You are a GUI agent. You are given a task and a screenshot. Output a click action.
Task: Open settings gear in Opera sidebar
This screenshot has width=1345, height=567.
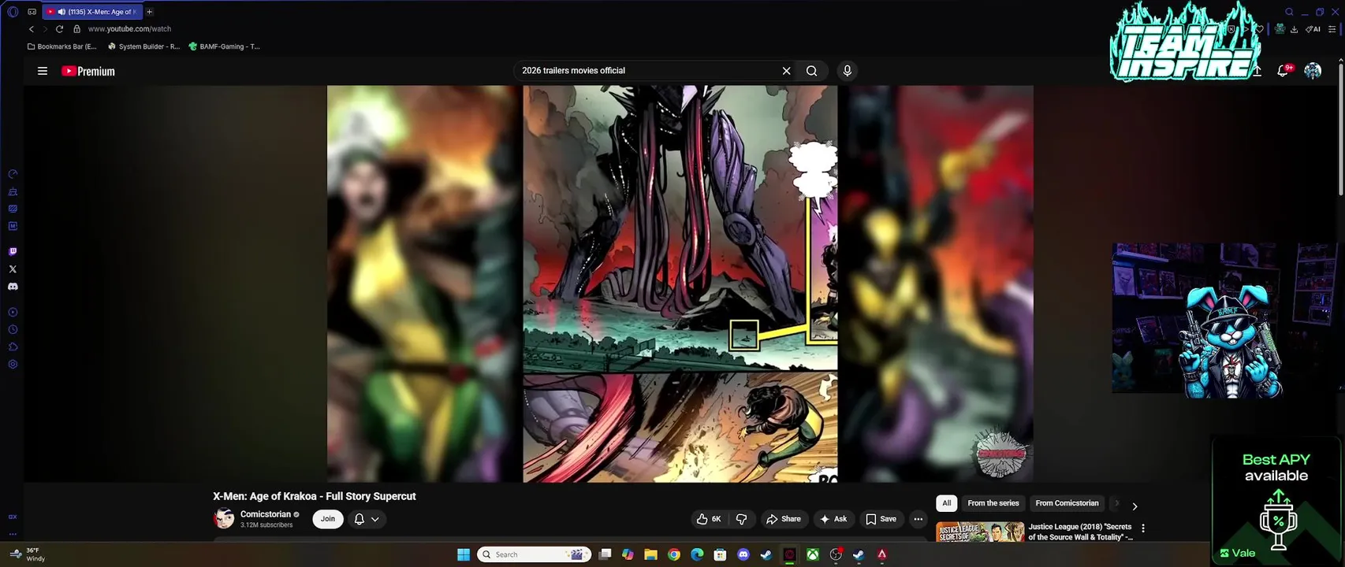click(13, 365)
